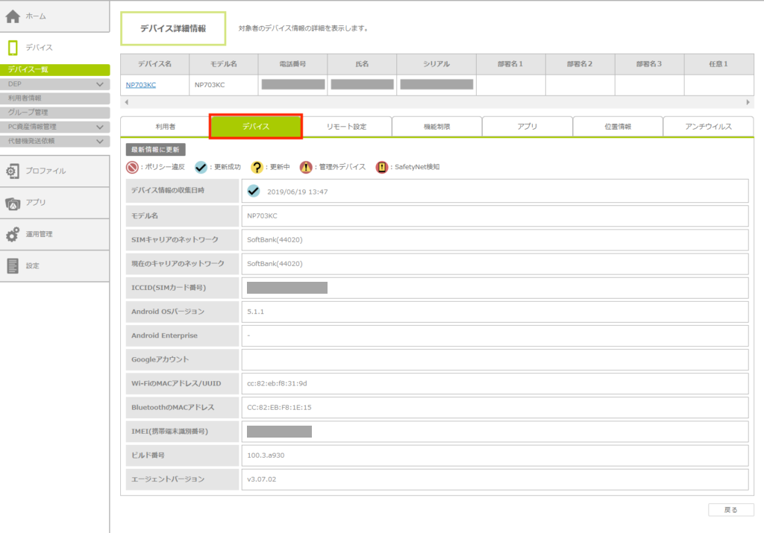Open the NP703KC device name link
This screenshot has height=533, width=764.
pyautogui.click(x=140, y=85)
